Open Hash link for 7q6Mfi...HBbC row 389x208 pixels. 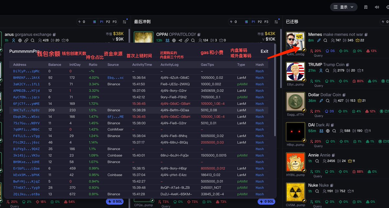click(x=260, y=129)
